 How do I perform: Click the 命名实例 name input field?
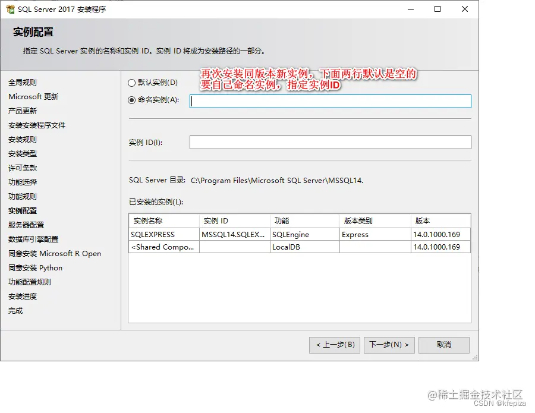pyautogui.click(x=331, y=101)
